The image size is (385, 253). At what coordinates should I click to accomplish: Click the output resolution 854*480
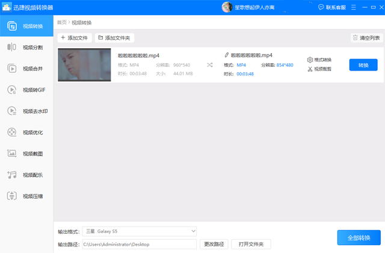[285, 65]
